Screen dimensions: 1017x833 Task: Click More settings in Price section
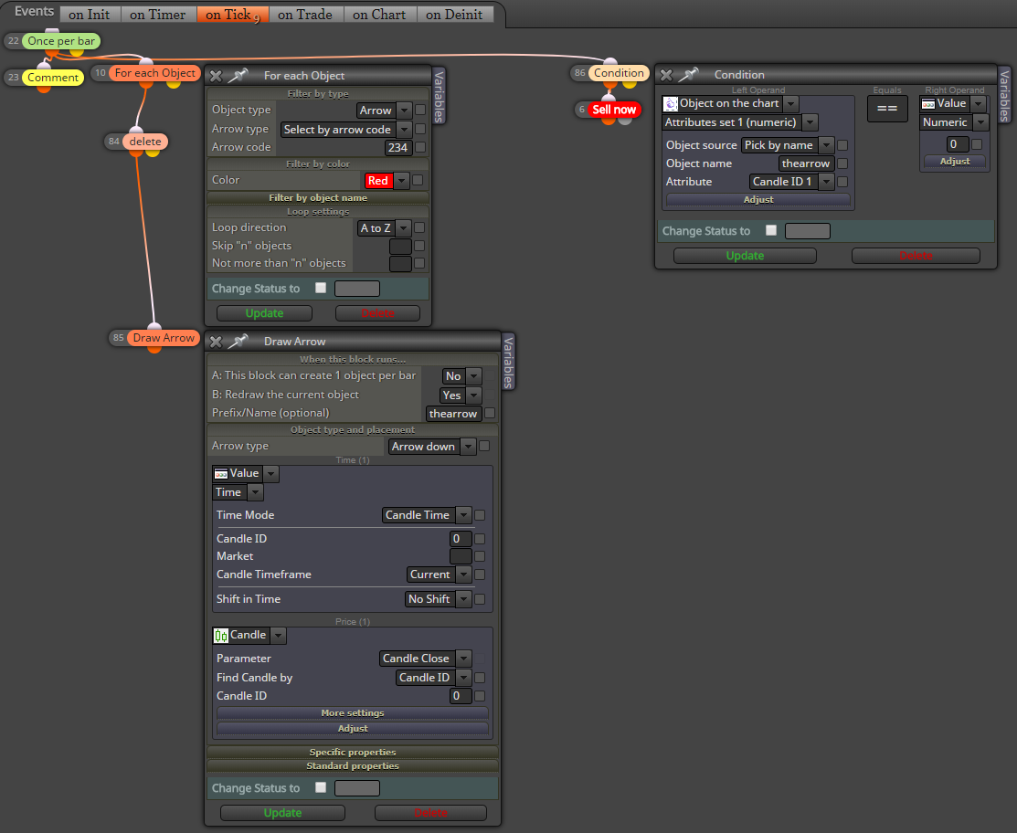(x=352, y=713)
